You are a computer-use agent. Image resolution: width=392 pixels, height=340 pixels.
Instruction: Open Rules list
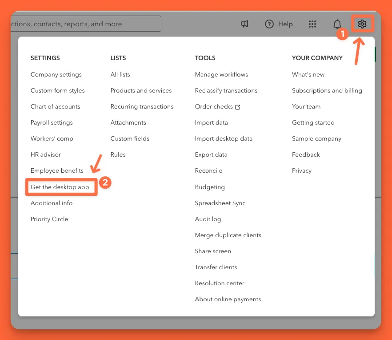[x=118, y=154]
